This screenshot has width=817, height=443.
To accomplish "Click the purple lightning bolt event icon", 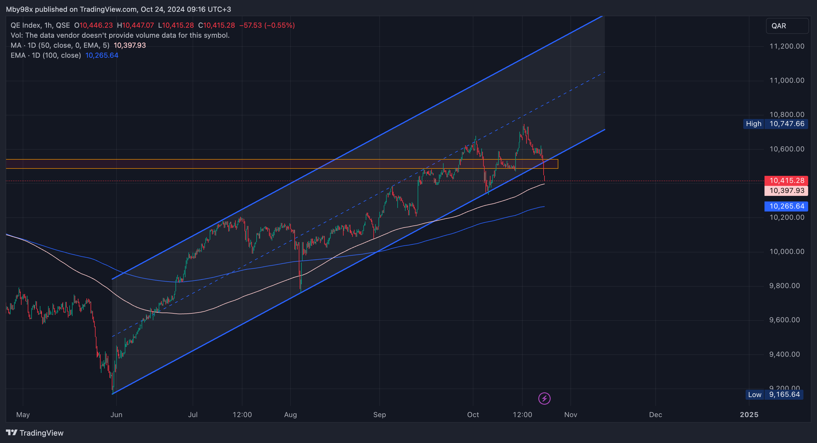I will click(544, 398).
